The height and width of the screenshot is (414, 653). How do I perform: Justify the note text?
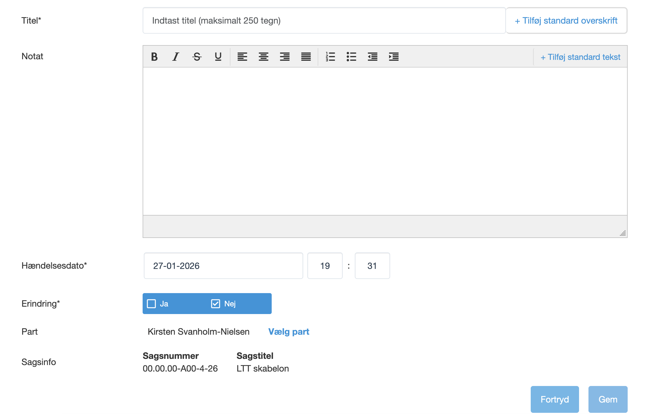(x=306, y=57)
